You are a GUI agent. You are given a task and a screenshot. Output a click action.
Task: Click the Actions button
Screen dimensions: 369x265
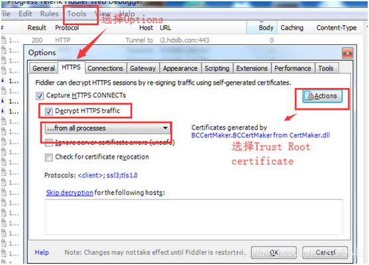point(322,96)
